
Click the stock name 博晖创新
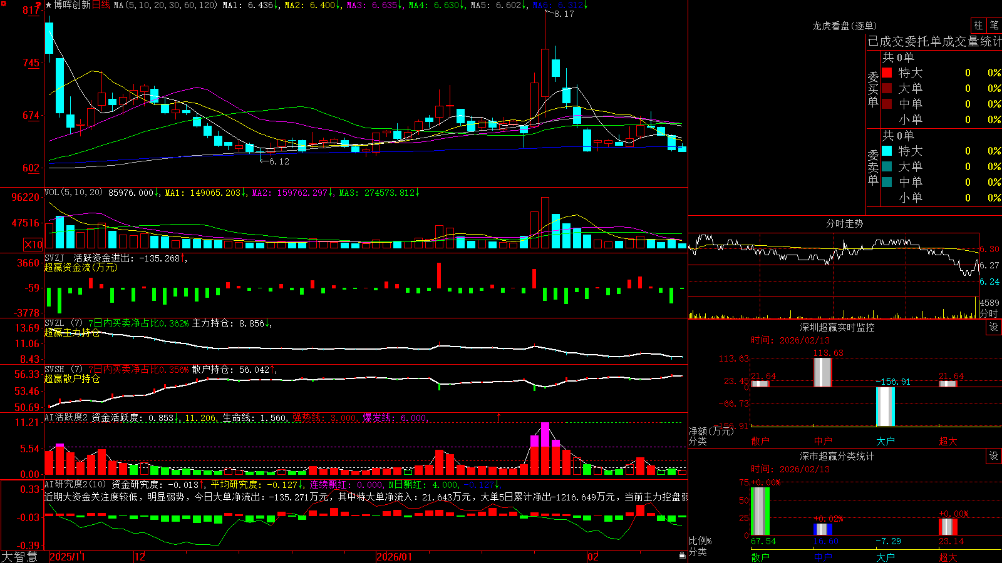point(72,5)
